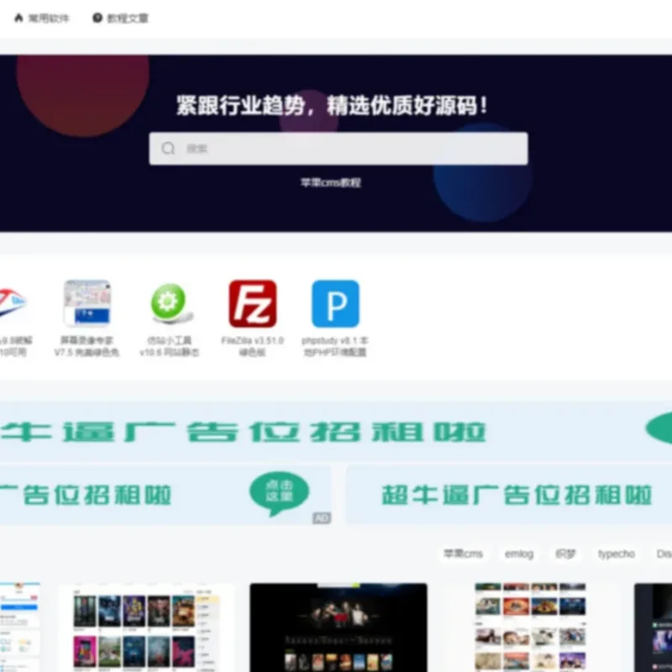Open the green gear 仿站小工具 icon

click(x=170, y=302)
